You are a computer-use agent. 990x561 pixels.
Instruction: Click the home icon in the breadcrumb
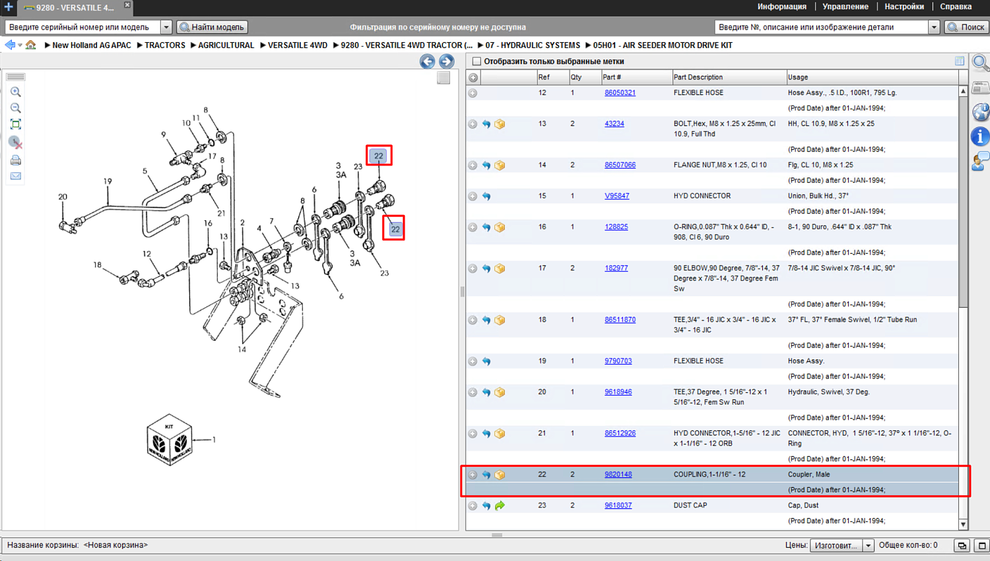31,45
